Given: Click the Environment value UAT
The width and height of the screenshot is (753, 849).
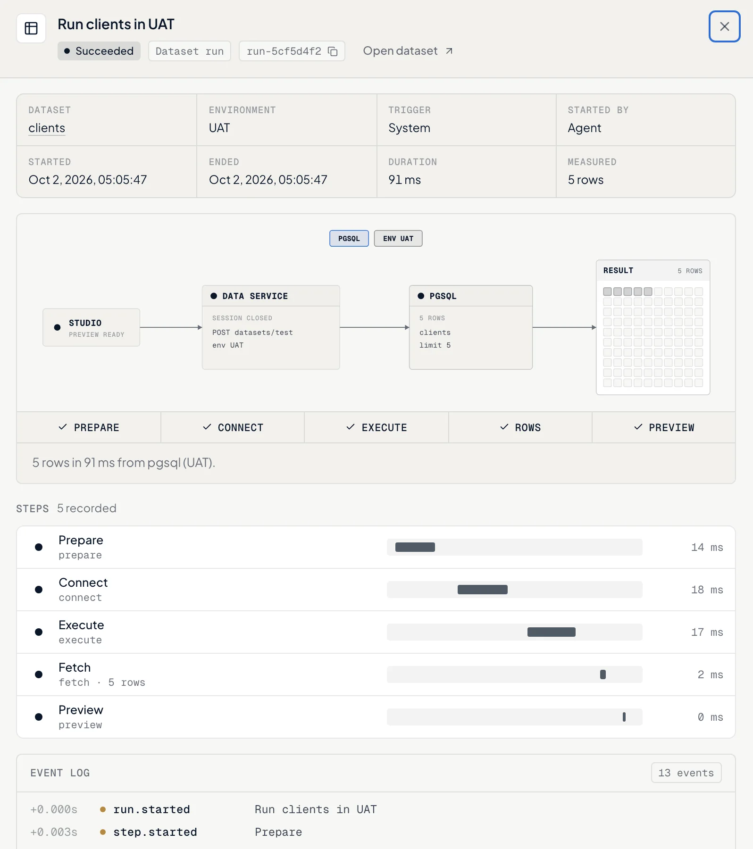Looking at the screenshot, I should coord(219,128).
